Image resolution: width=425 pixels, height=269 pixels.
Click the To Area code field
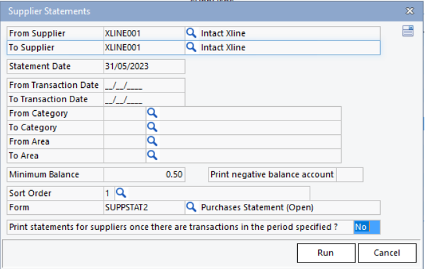[x=125, y=156]
